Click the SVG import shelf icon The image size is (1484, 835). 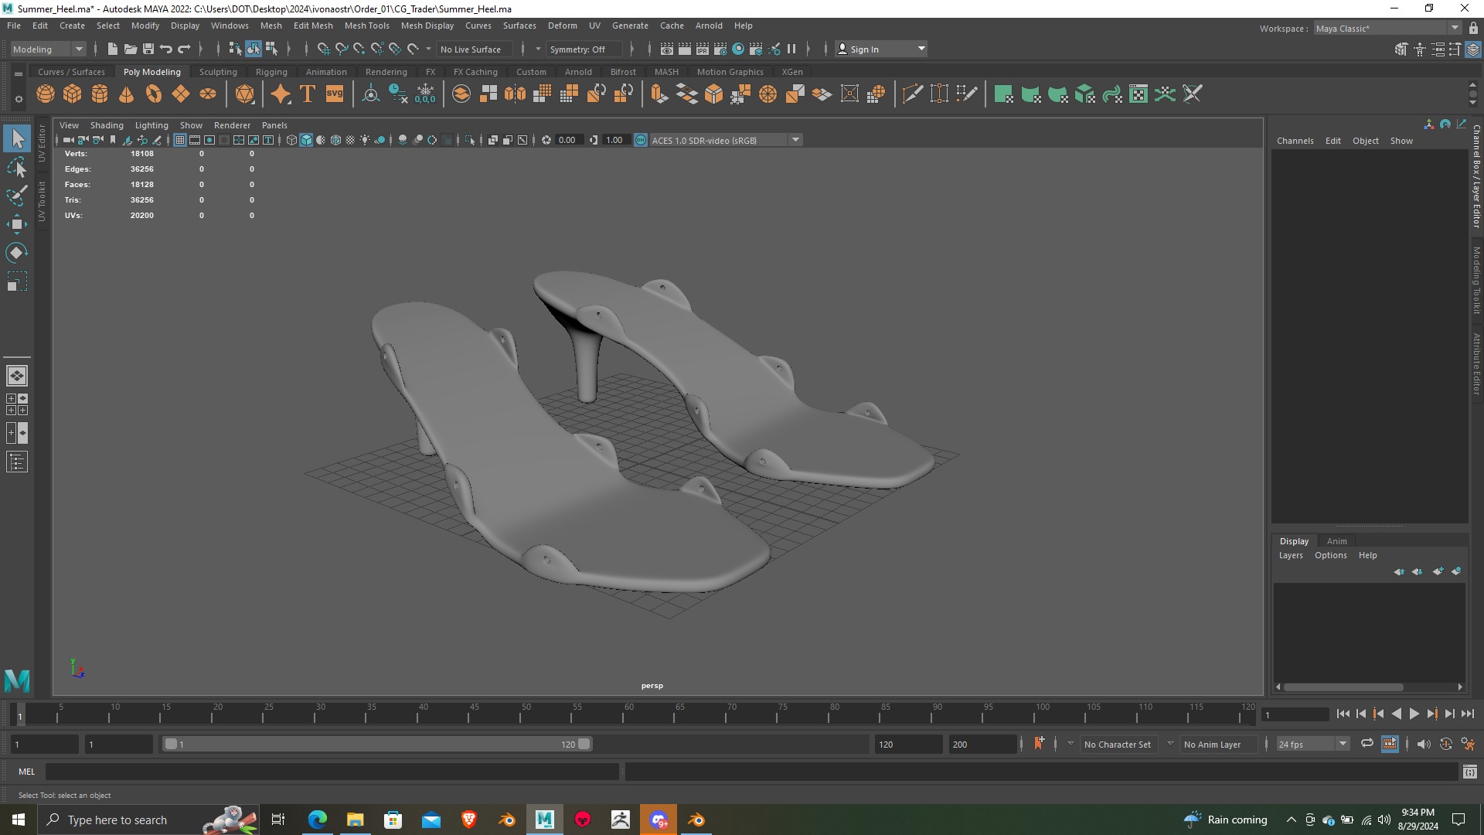coord(335,94)
